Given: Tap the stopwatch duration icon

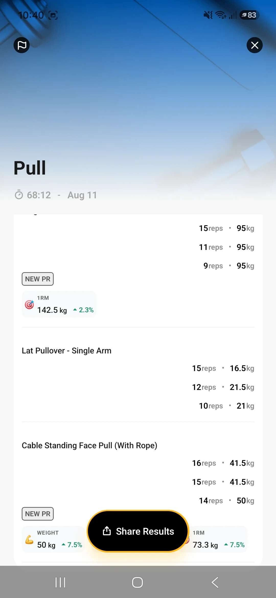Looking at the screenshot, I should (x=19, y=195).
